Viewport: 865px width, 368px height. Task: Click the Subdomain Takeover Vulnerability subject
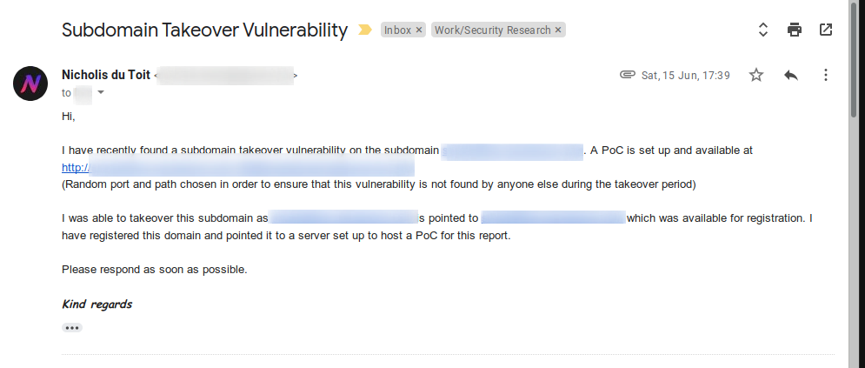[x=204, y=30]
